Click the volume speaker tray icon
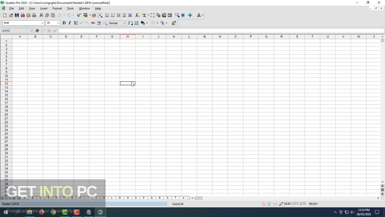The image size is (385, 217). pyautogui.click(x=352, y=212)
